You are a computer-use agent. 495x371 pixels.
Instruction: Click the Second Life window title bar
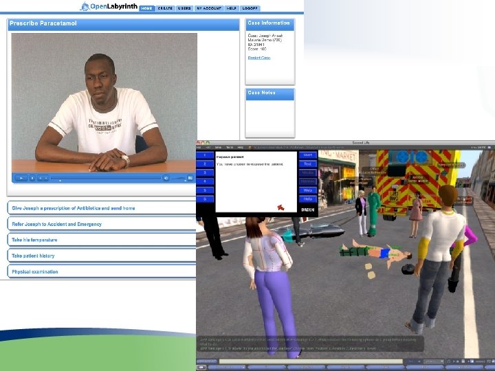345,143
